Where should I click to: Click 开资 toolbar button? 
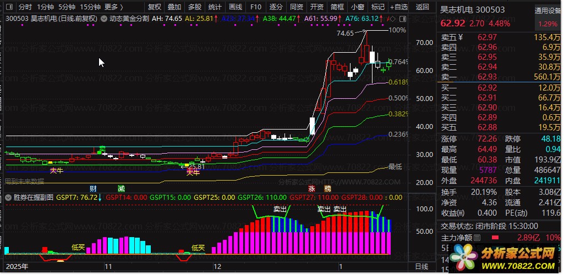pyautogui.click(x=317, y=7)
